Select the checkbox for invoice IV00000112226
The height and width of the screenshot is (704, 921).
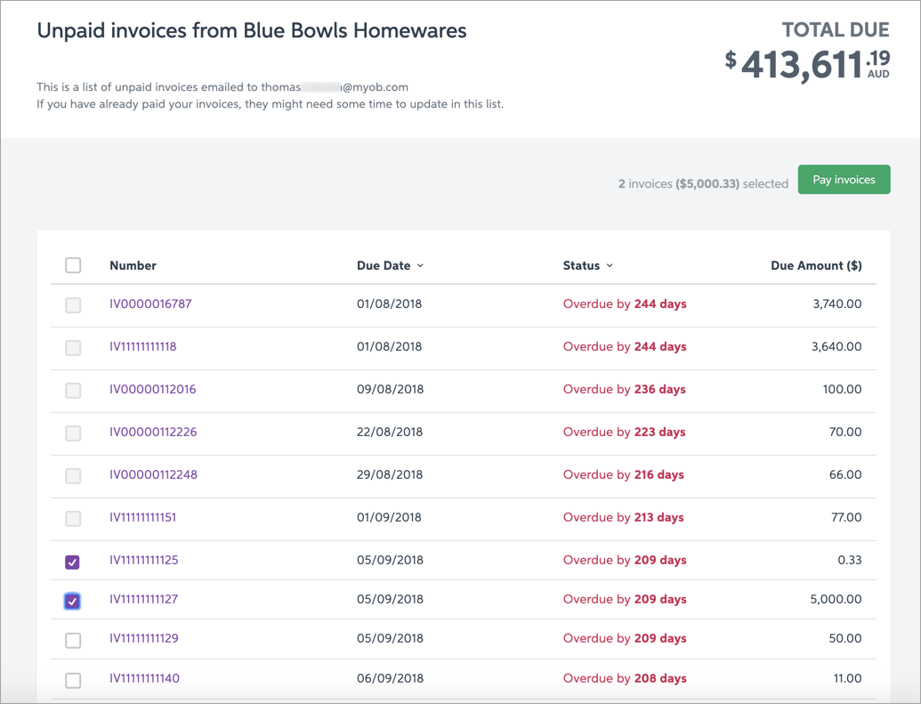pos(73,433)
